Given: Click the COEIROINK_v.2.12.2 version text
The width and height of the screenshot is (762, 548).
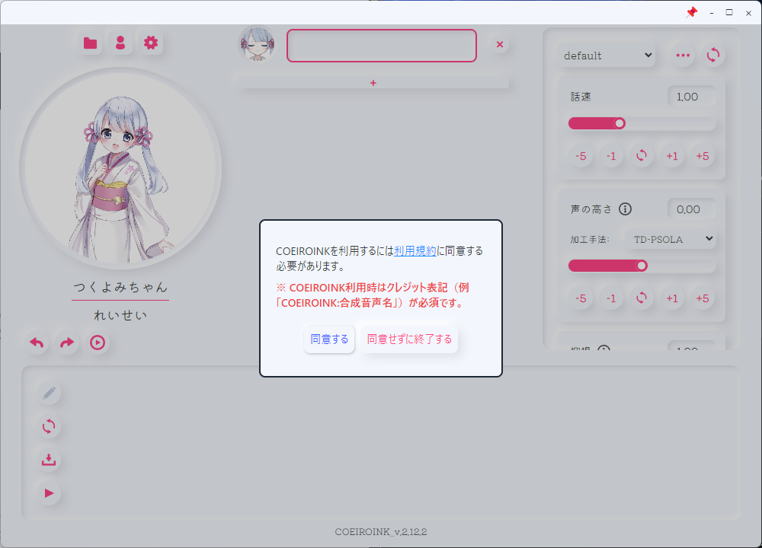Looking at the screenshot, I should pyautogui.click(x=381, y=532).
